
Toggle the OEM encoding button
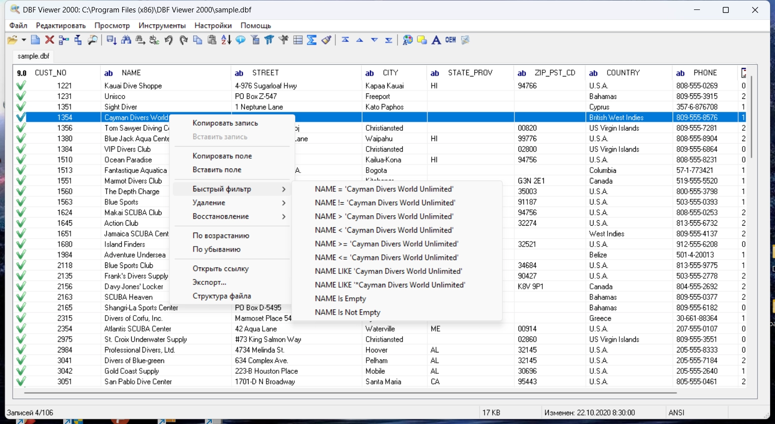tap(450, 40)
